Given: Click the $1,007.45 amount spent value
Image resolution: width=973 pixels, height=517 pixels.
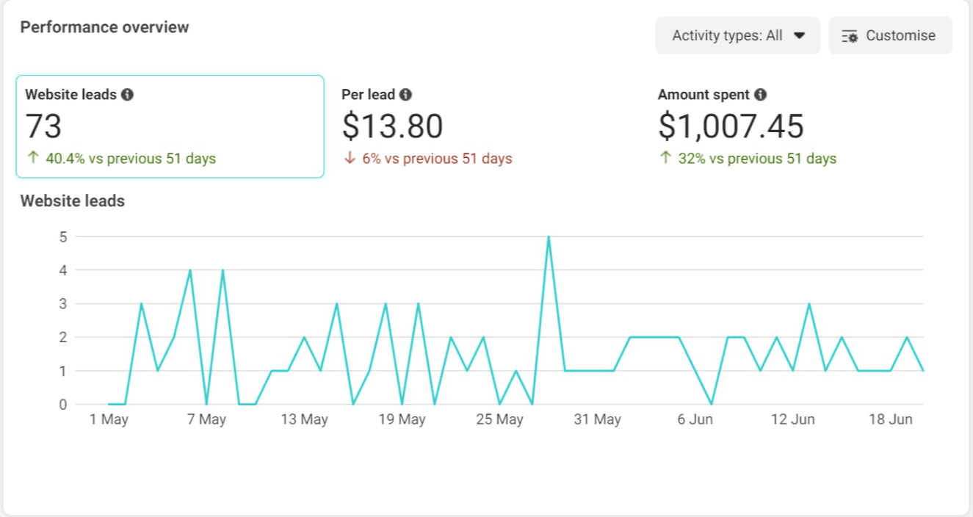Looking at the screenshot, I should click(x=731, y=126).
